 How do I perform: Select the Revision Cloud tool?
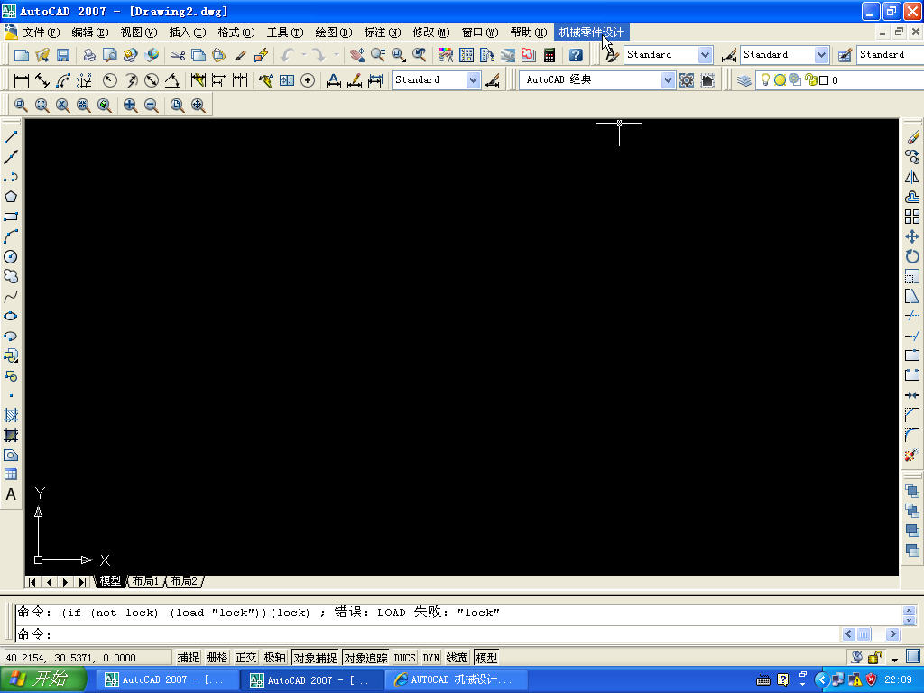11,276
